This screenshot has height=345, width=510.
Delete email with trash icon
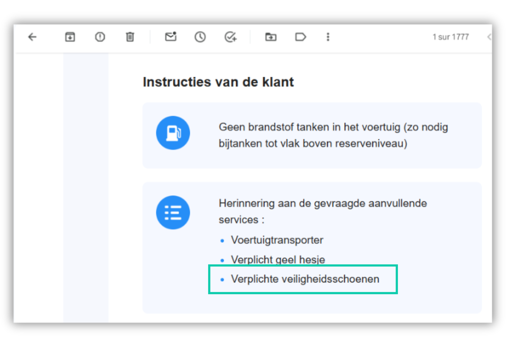tap(130, 37)
